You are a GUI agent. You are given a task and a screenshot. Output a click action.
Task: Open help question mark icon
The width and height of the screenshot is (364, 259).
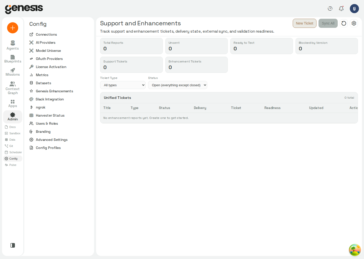coord(330,9)
